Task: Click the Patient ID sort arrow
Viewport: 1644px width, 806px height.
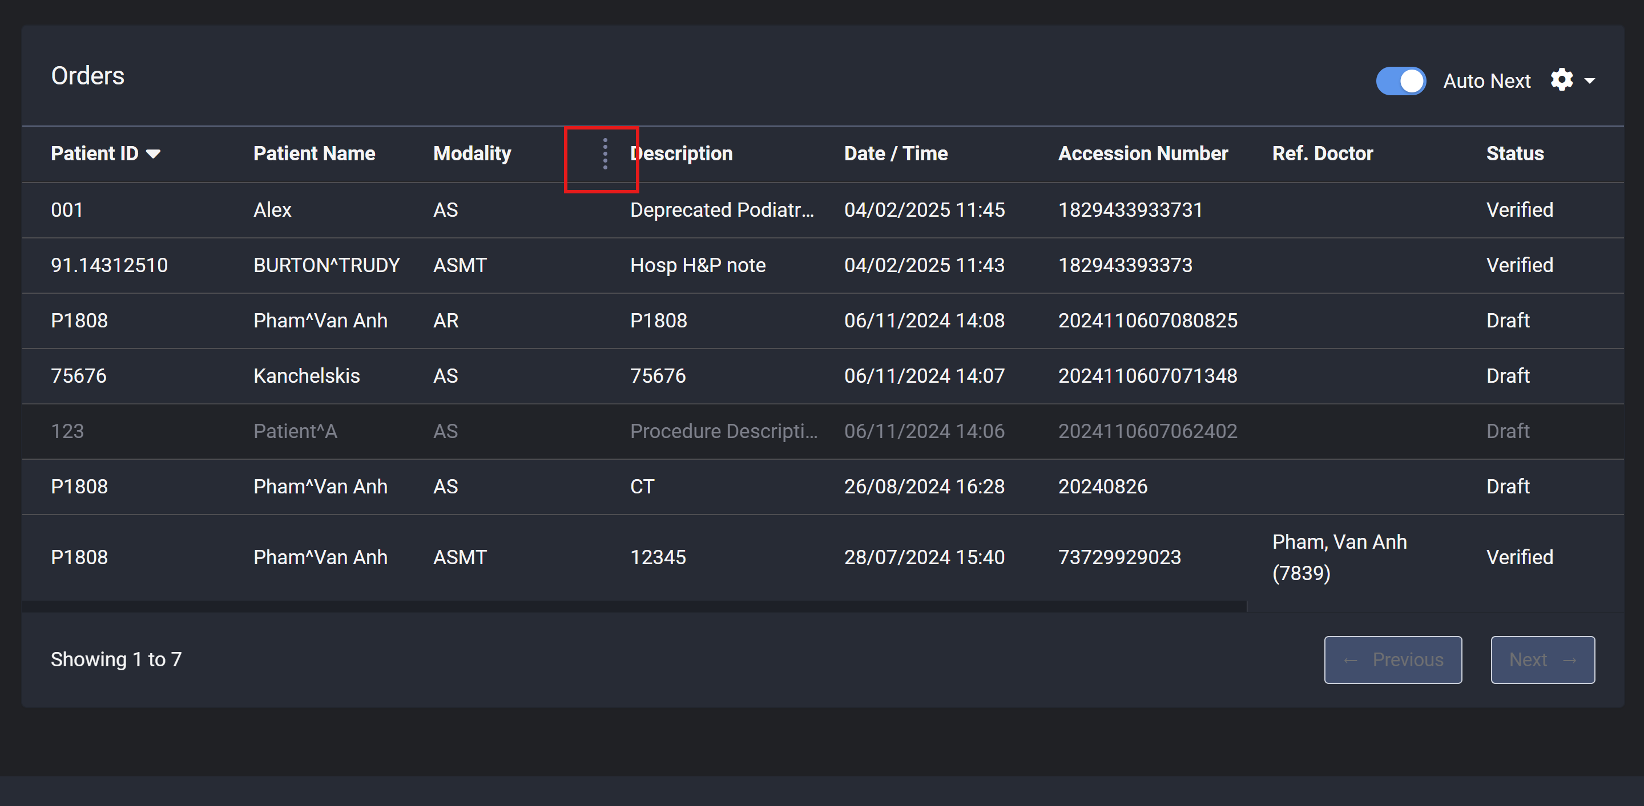Action: (152, 153)
